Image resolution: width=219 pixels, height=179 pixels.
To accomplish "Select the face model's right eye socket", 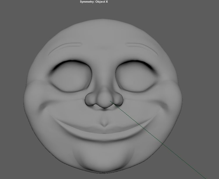I will click(136, 76).
